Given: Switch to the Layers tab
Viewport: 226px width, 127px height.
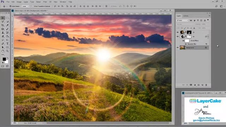Looking at the screenshot, I should click(179, 16).
